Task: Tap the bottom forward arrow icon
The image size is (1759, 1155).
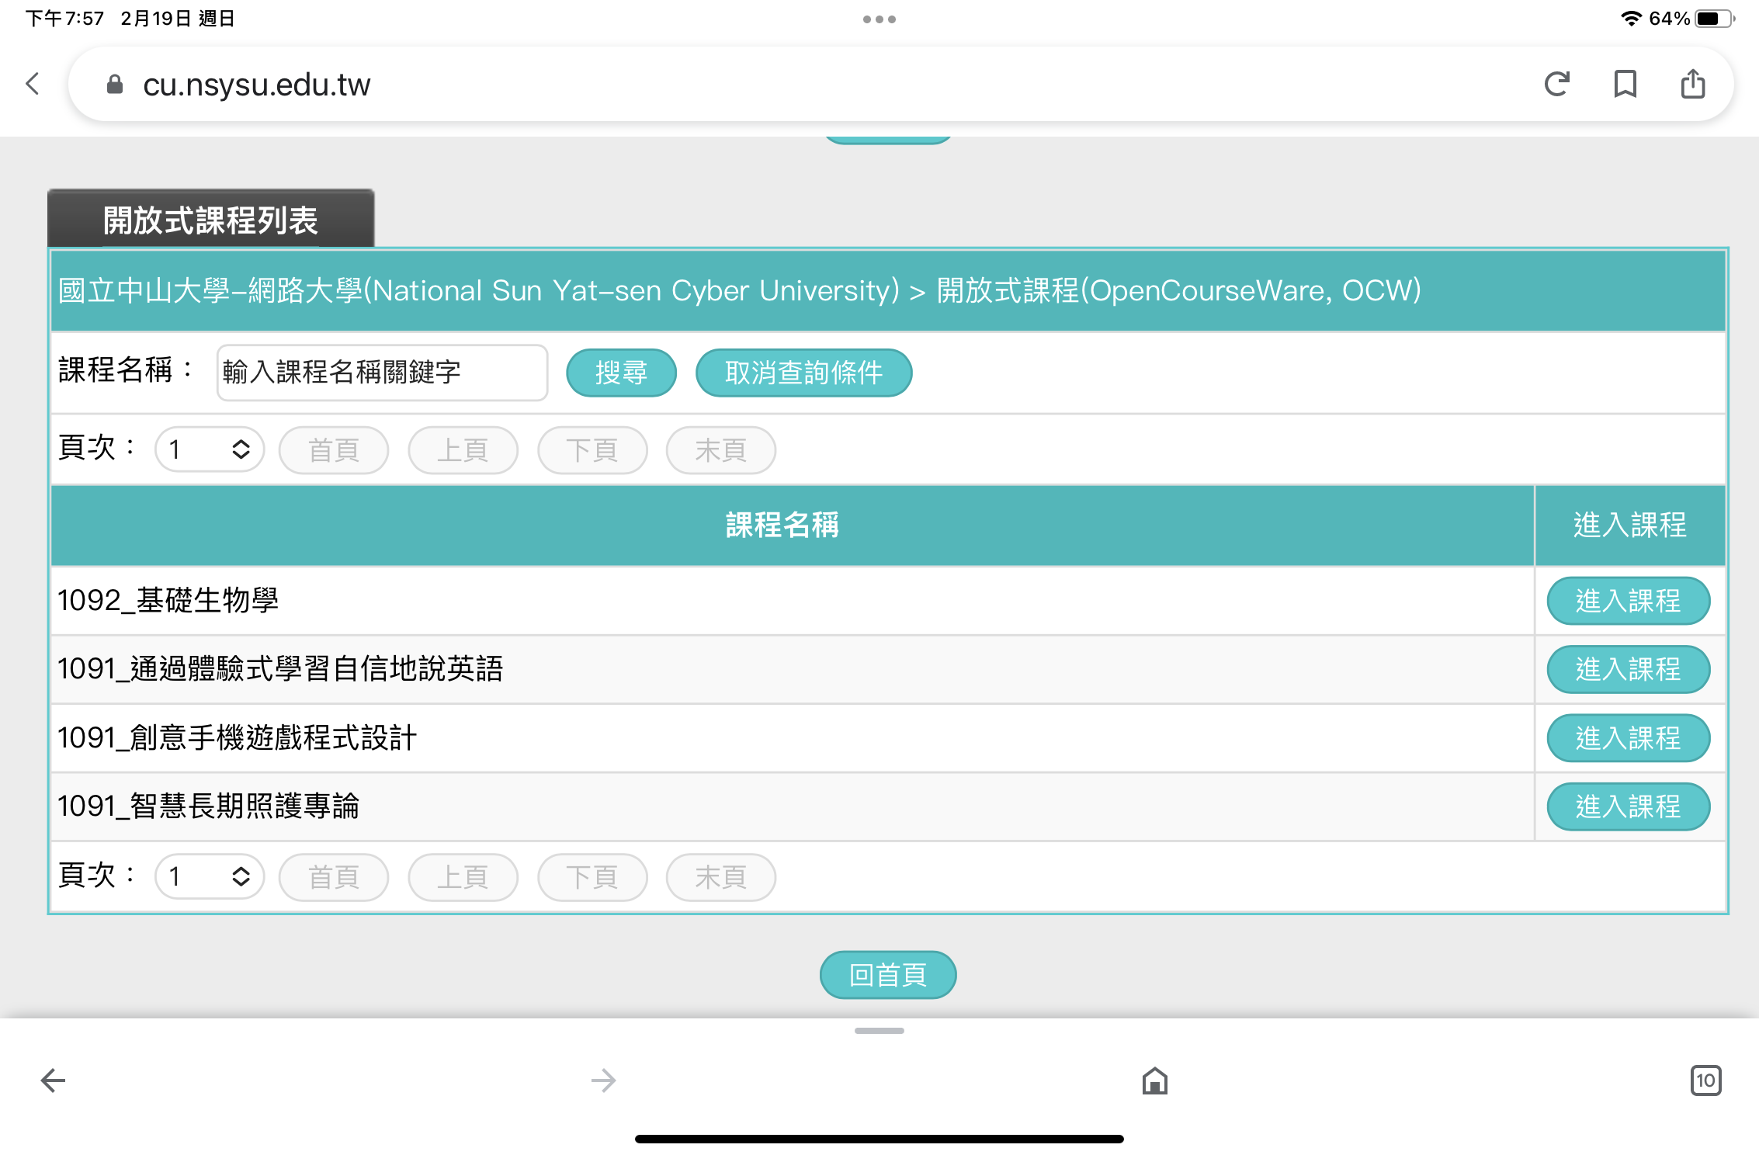Action: click(x=603, y=1080)
